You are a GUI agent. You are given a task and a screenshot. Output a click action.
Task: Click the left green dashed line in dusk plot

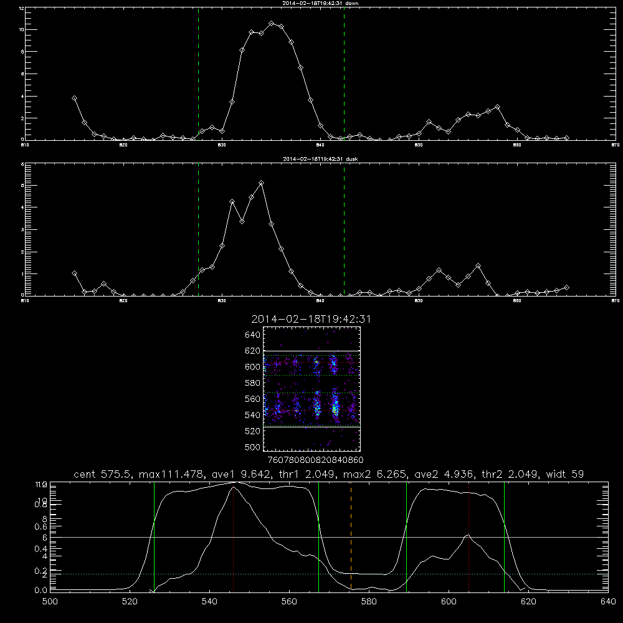(198, 229)
